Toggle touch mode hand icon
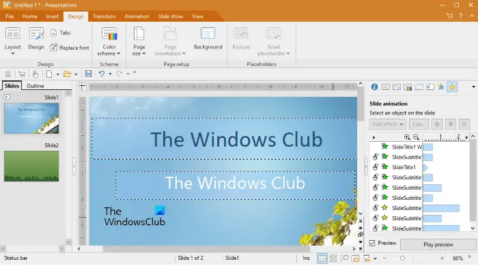478x266 pixels. tap(36, 74)
